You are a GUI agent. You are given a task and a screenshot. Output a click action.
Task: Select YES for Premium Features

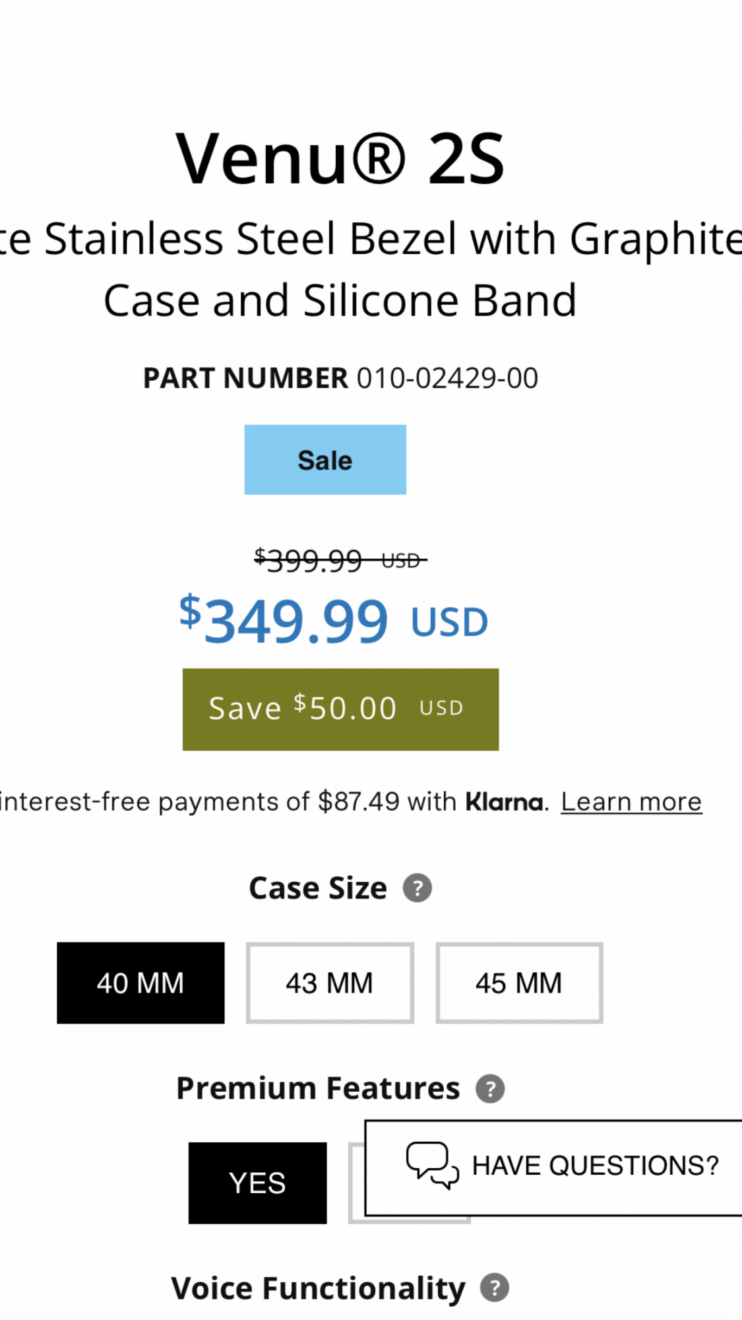(x=257, y=1183)
